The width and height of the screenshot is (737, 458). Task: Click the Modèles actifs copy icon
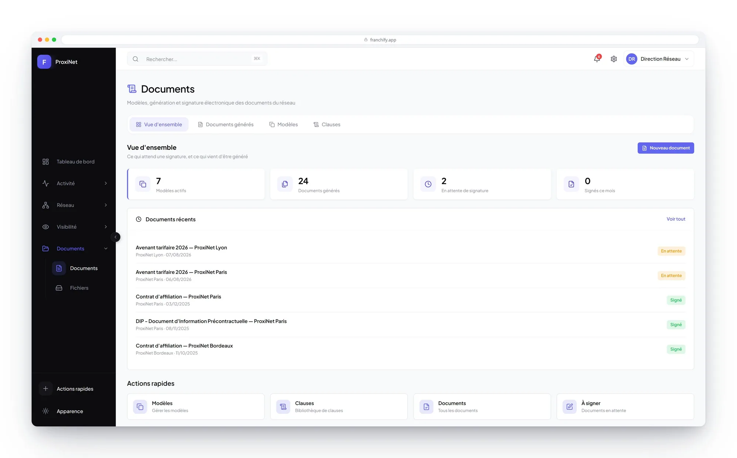point(143,184)
